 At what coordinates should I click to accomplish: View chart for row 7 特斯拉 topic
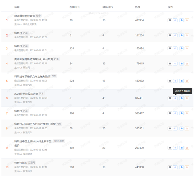pos(181,113)
